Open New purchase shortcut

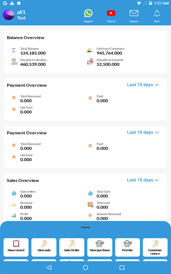pos(100,247)
